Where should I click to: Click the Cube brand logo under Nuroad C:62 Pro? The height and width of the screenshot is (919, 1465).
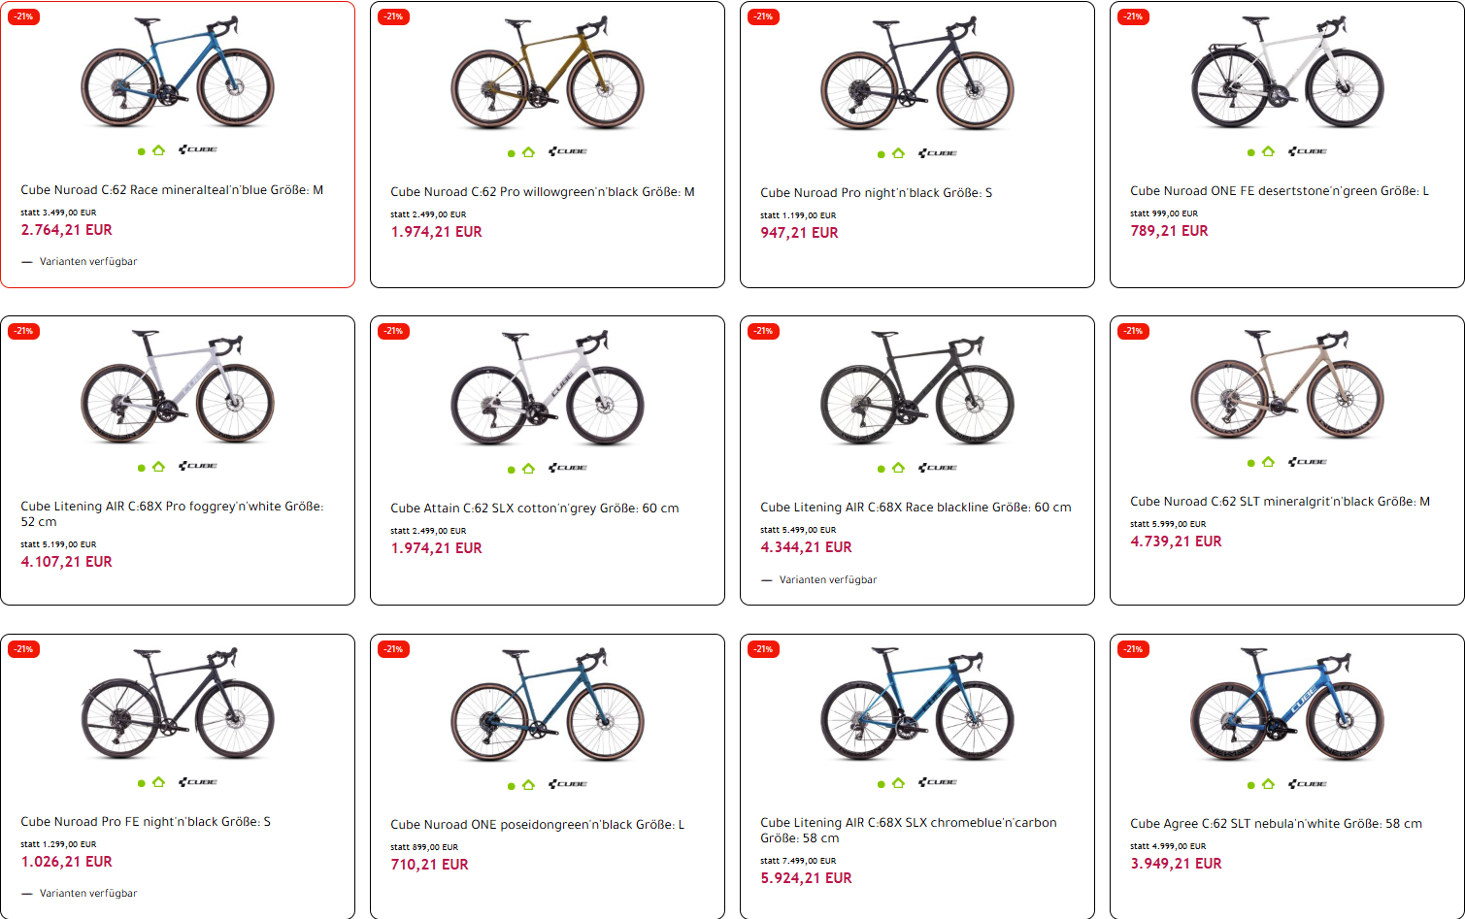[568, 151]
